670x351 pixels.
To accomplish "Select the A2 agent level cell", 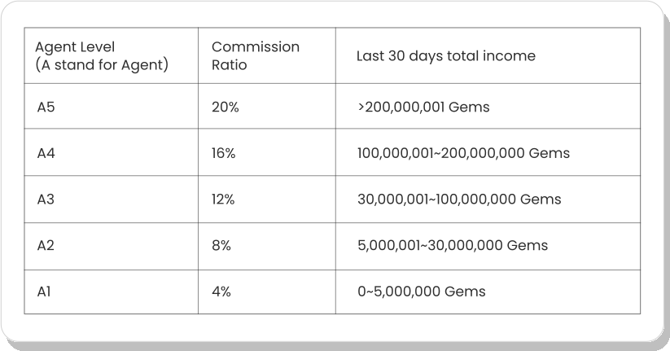I will click(47, 245).
